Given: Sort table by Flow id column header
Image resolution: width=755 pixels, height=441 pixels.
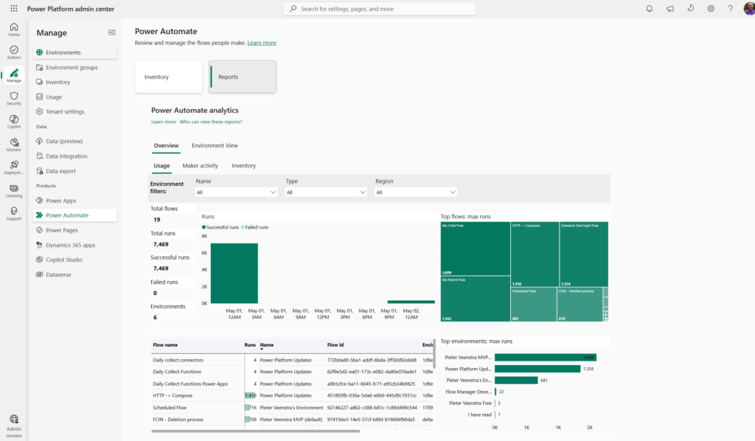Looking at the screenshot, I should (335, 345).
